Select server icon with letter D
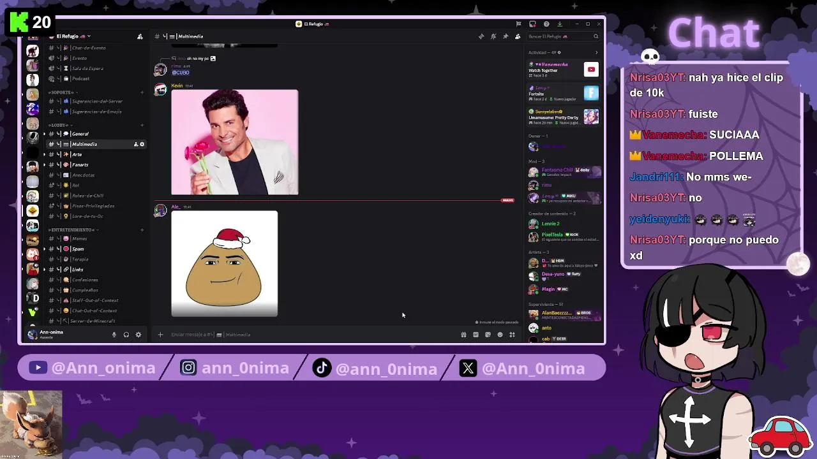This screenshot has width=817, height=459. 33,298
